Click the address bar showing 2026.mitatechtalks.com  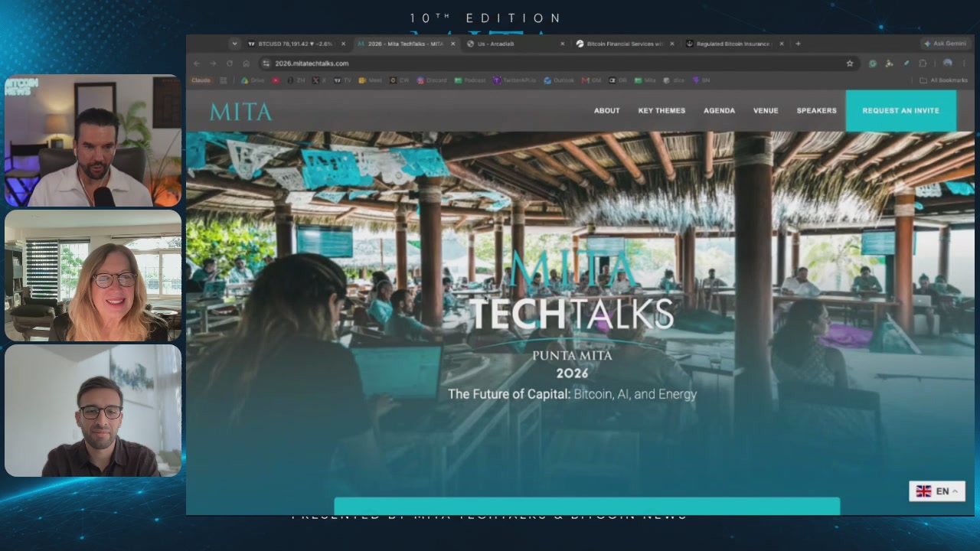pos(551,64)
